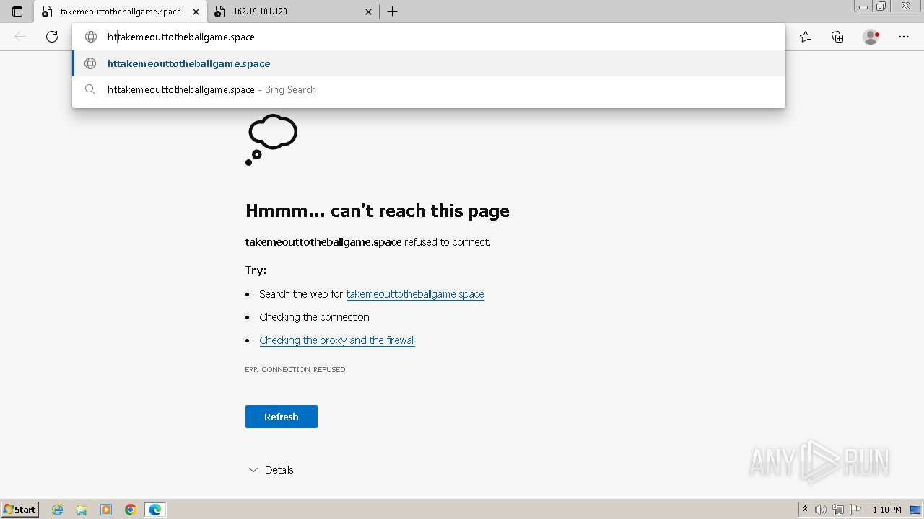Click the browser back arrow
The width and height of the screenshot is (924, 519).
click(x=20, y=37)
